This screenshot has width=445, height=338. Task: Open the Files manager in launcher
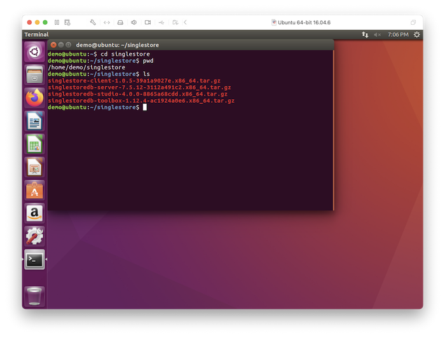34,75
